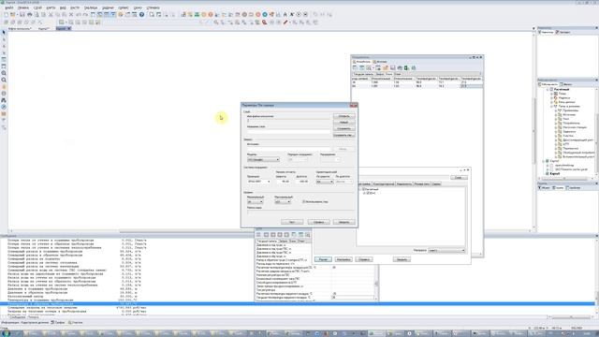Select the Конструкторский tab in calculation dialog

[x=384, y=184]
